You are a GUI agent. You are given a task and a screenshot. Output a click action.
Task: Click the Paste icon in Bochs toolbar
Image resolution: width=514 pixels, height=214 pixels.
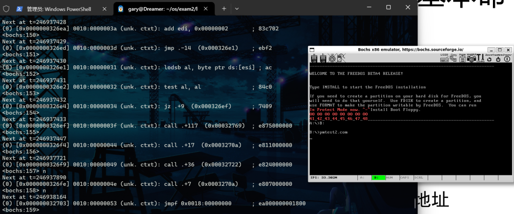462,58
